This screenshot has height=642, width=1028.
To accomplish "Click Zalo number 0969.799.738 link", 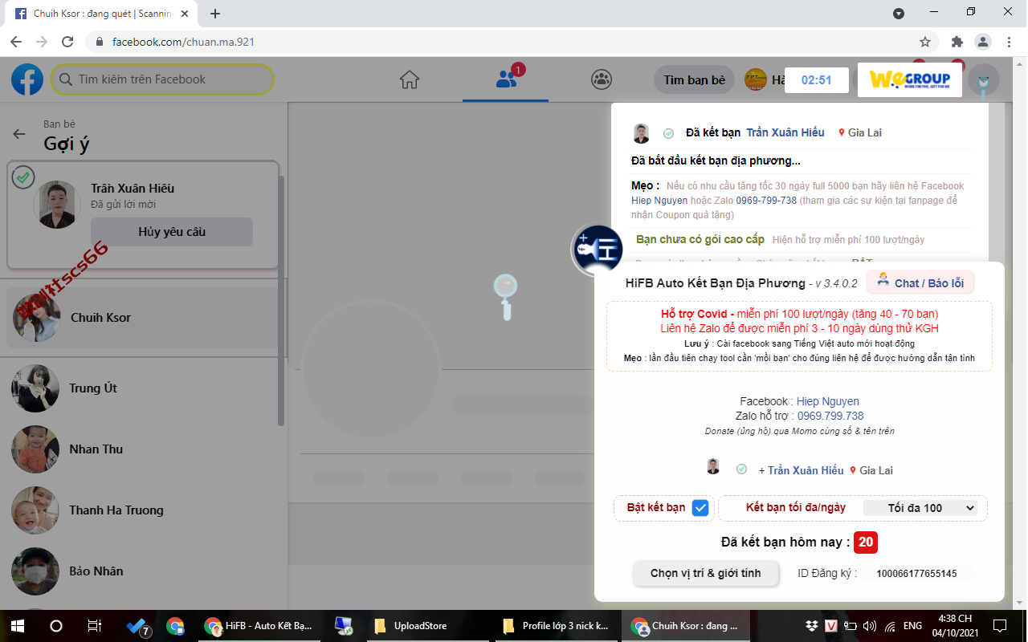I will point(830,416).
